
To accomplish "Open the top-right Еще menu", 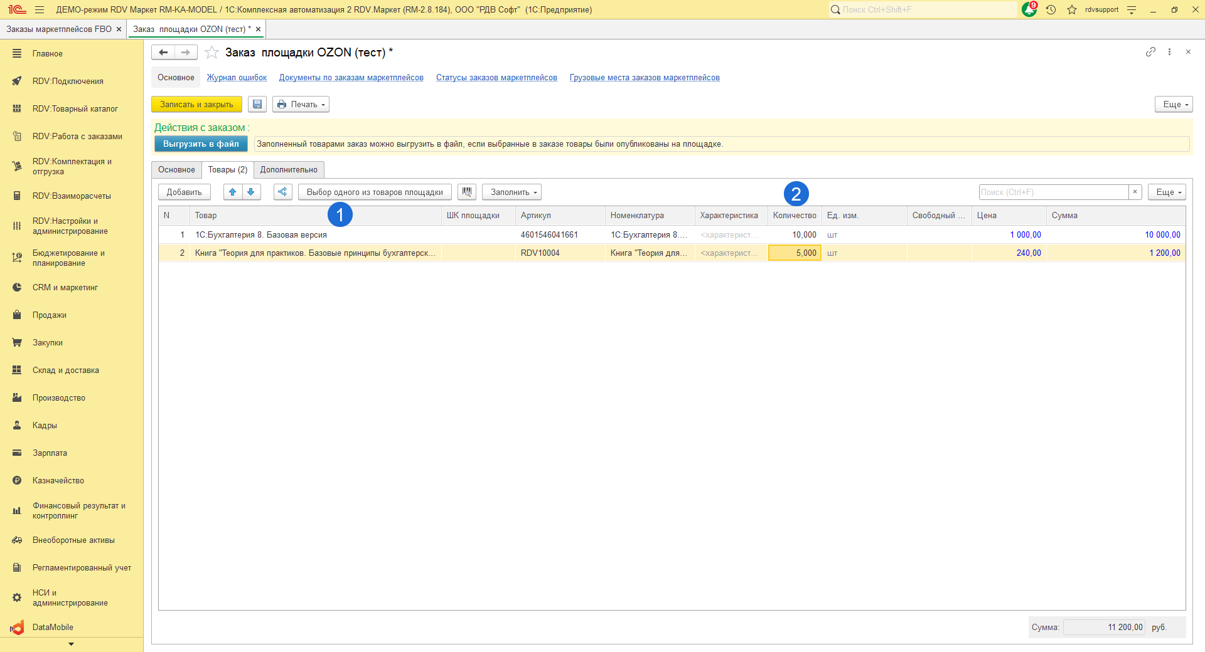I will pos(1173,105).
